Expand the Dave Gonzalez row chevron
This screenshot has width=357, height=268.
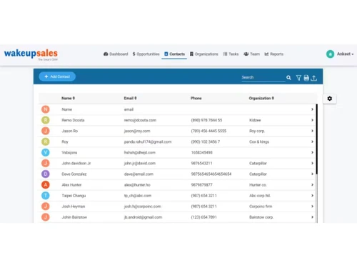click(312, 174)
